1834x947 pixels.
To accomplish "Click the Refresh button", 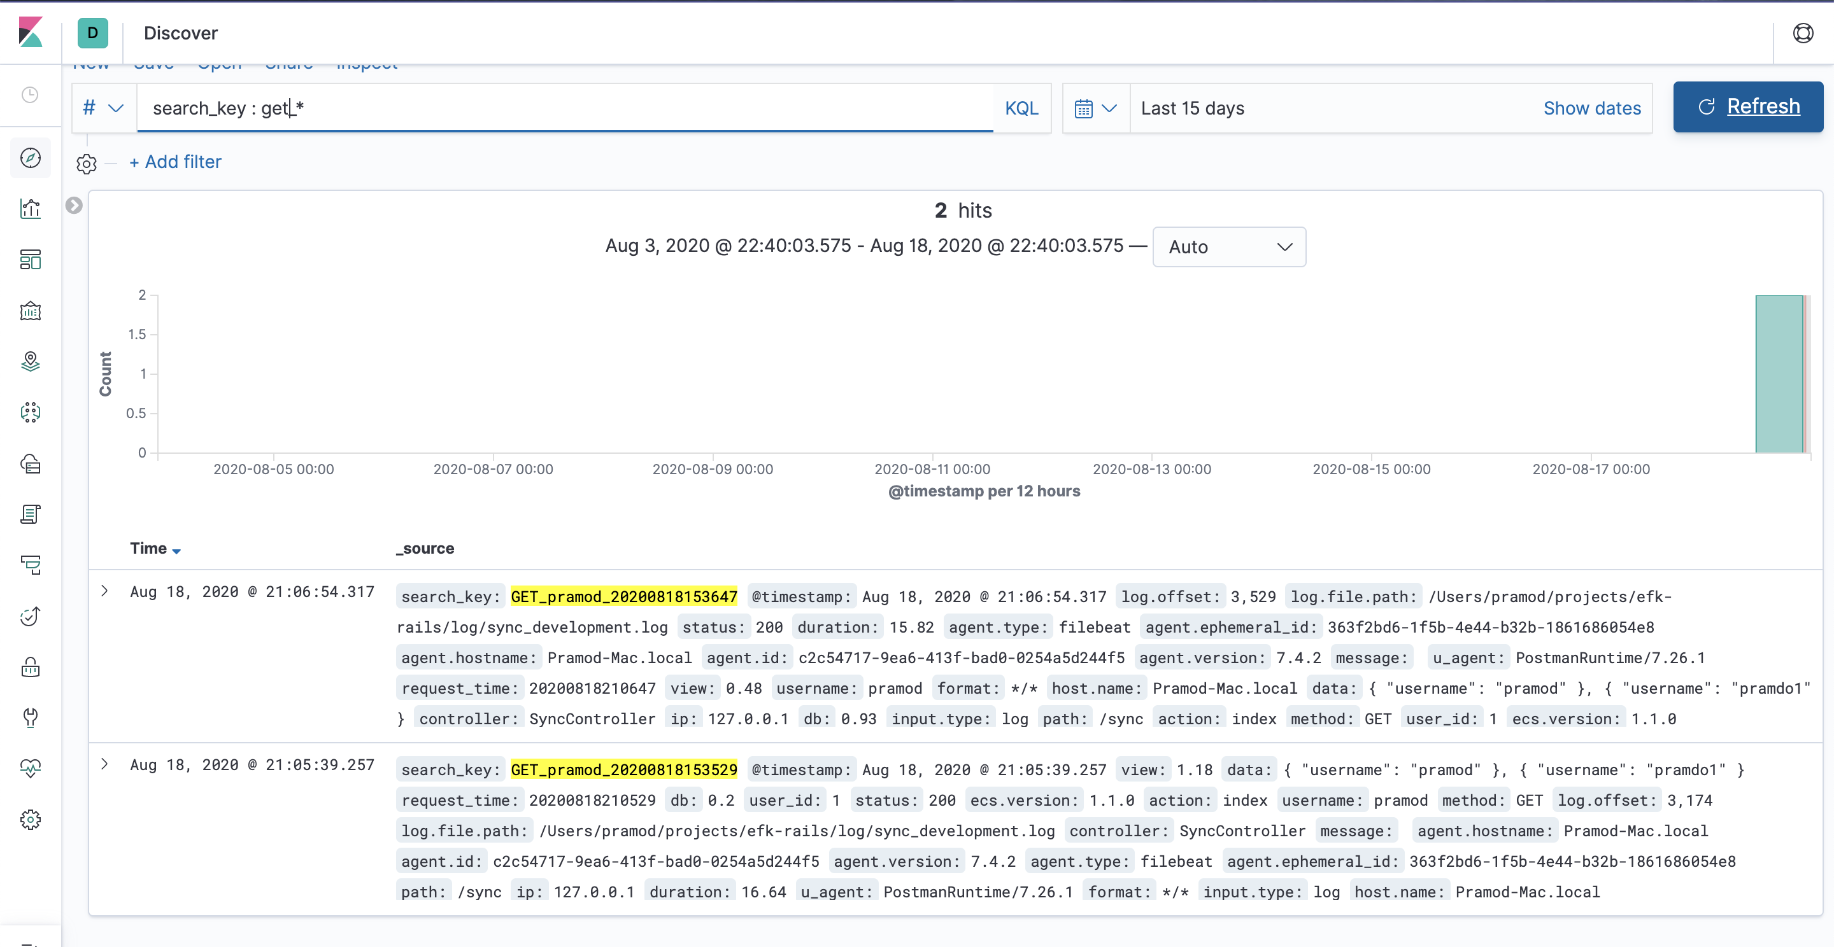I will click(x=1748, y=107).
